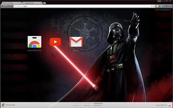Click the zoom magnifier icon in address bar
This screenshot has width=173, height=108.
pyautogui.click(x=152, y=6)
